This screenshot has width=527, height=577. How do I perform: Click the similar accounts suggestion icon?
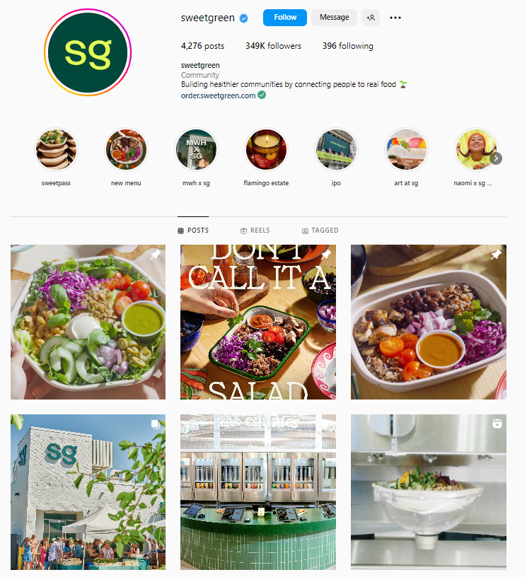tap(371, 18)
